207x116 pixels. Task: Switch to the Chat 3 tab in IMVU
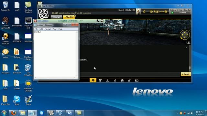point(69,17)
